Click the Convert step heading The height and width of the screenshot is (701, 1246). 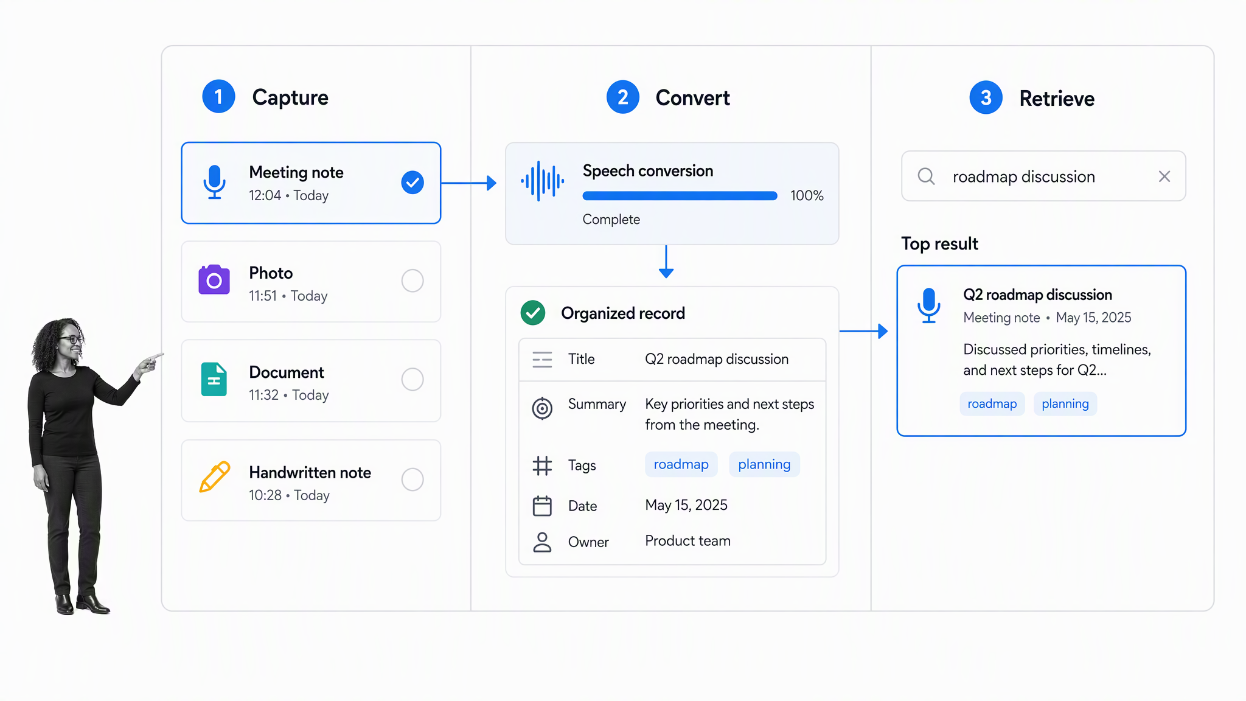pos(693,98)
